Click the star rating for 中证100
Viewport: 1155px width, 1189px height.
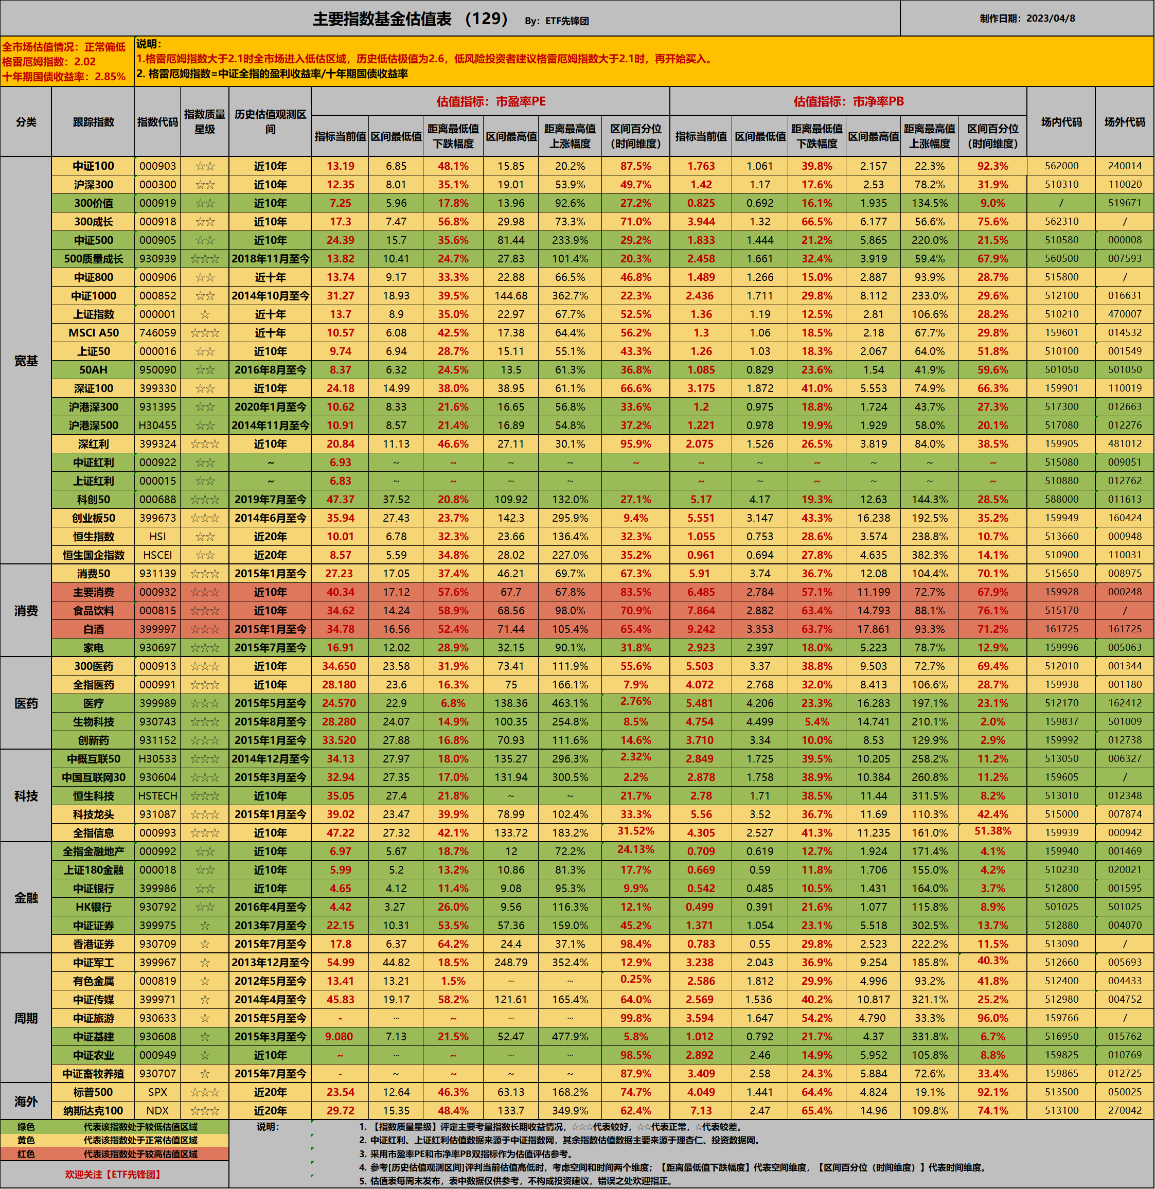pos(204,166)
